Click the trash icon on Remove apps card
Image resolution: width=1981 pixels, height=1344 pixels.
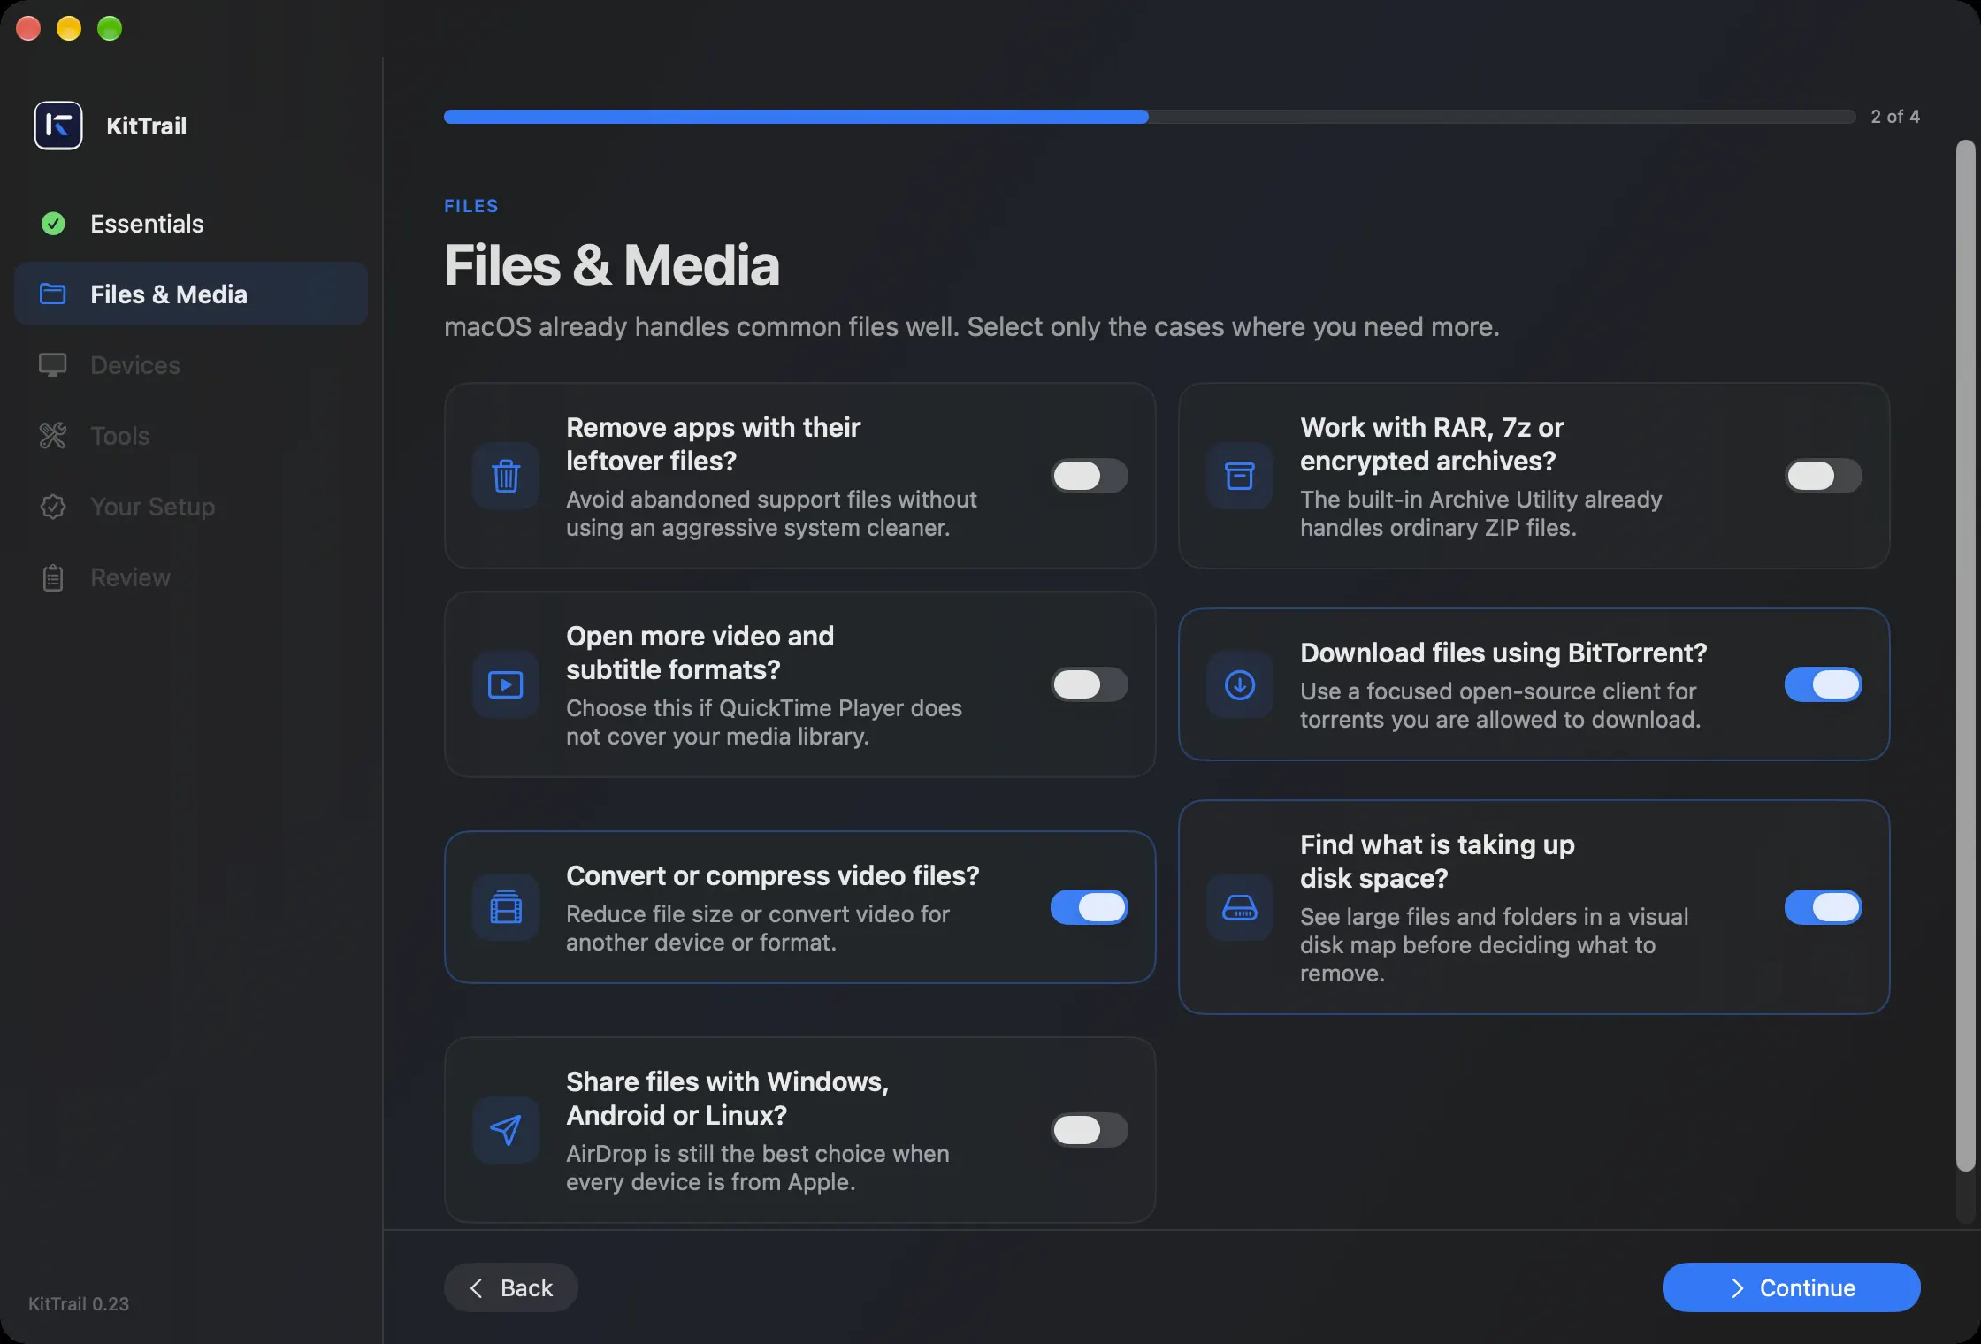click(x=506, y=476)
